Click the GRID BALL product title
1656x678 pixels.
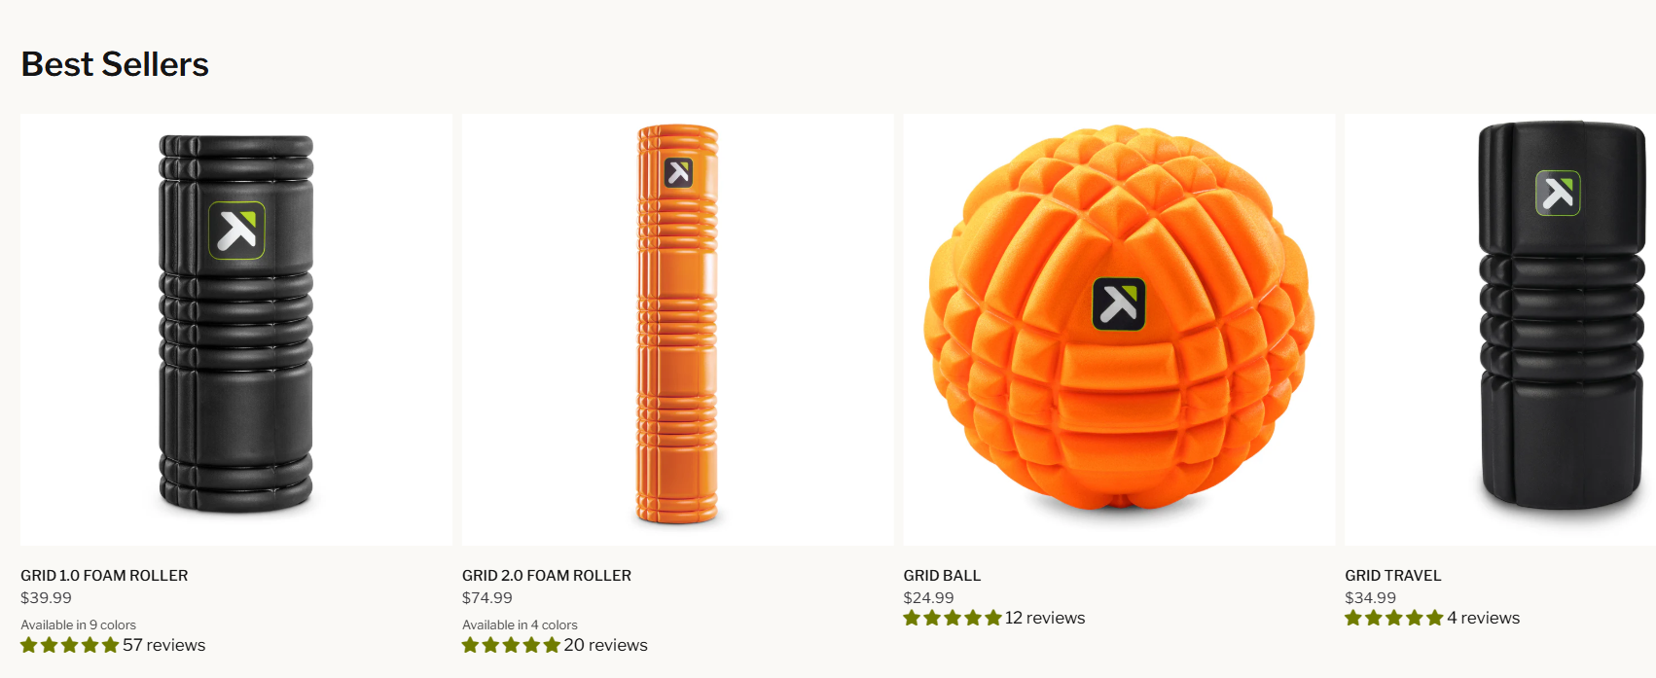(942, 575)
